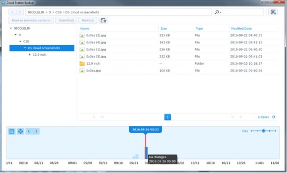Sort by the Name column header
Viewport: 287px width, 173px height.
click(x=85, y=29)
